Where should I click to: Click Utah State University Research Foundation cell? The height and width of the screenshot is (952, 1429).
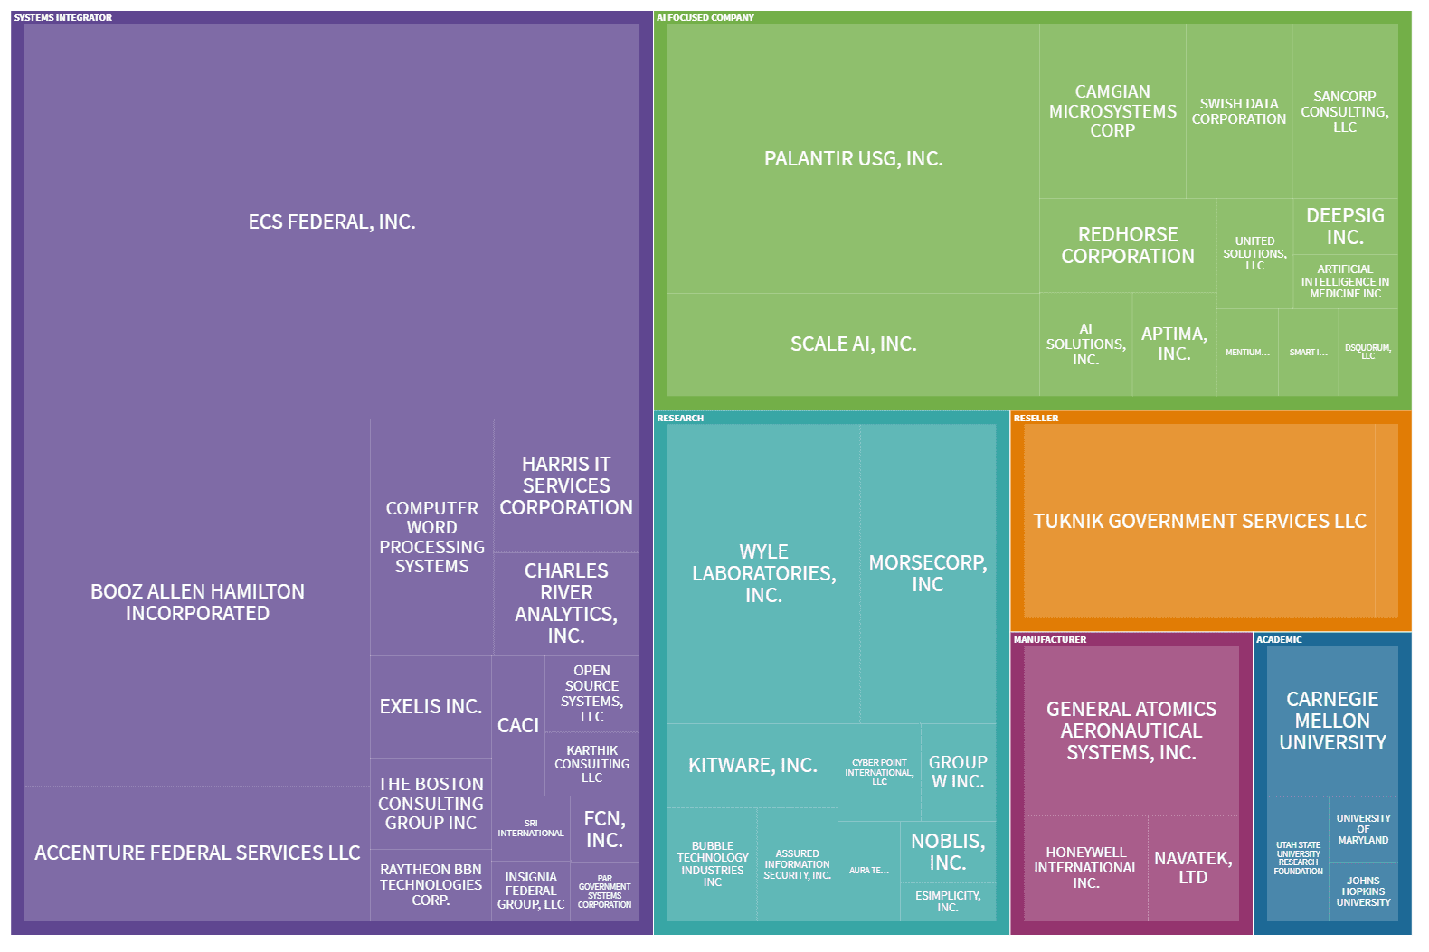click(1298, 858)
